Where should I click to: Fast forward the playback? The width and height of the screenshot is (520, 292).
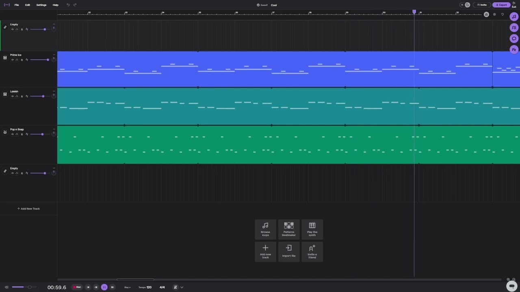coord(113,287)
